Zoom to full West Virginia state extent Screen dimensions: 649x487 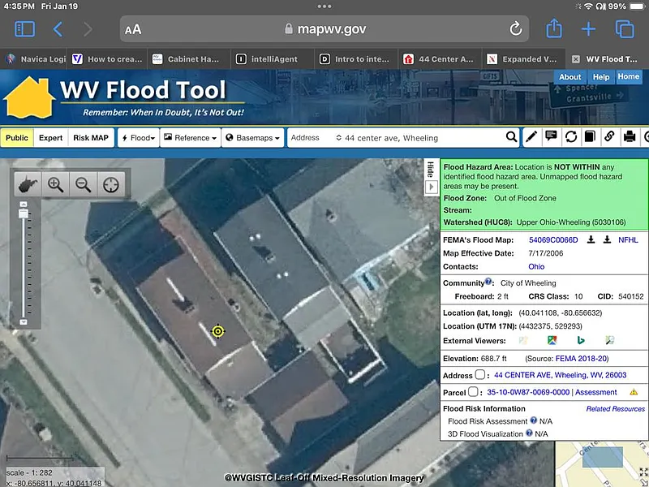(28, 185)
